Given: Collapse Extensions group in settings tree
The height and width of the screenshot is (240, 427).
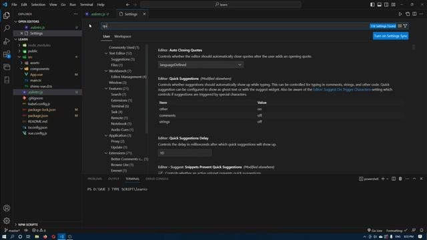Looking at the screenshot, I should click(106, 153).
